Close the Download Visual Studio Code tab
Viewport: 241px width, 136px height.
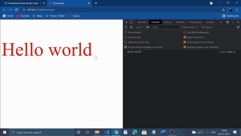pos(44,3)
